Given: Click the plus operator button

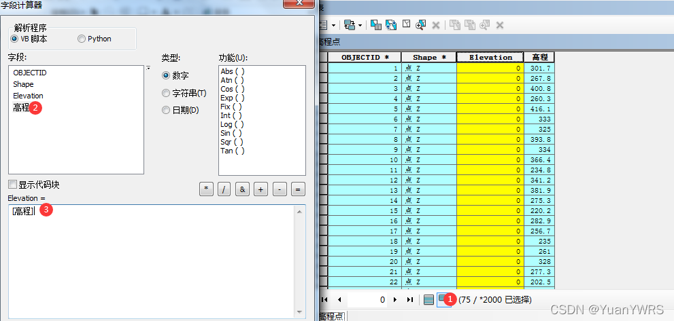Looking at the screenshot, I should pyautogui.click(x=260, y=190).
